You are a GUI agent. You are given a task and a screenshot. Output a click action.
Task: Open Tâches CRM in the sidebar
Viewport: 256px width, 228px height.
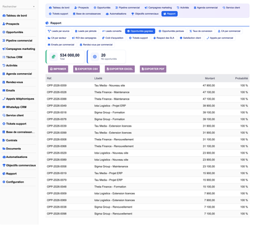tap(12, 57)
